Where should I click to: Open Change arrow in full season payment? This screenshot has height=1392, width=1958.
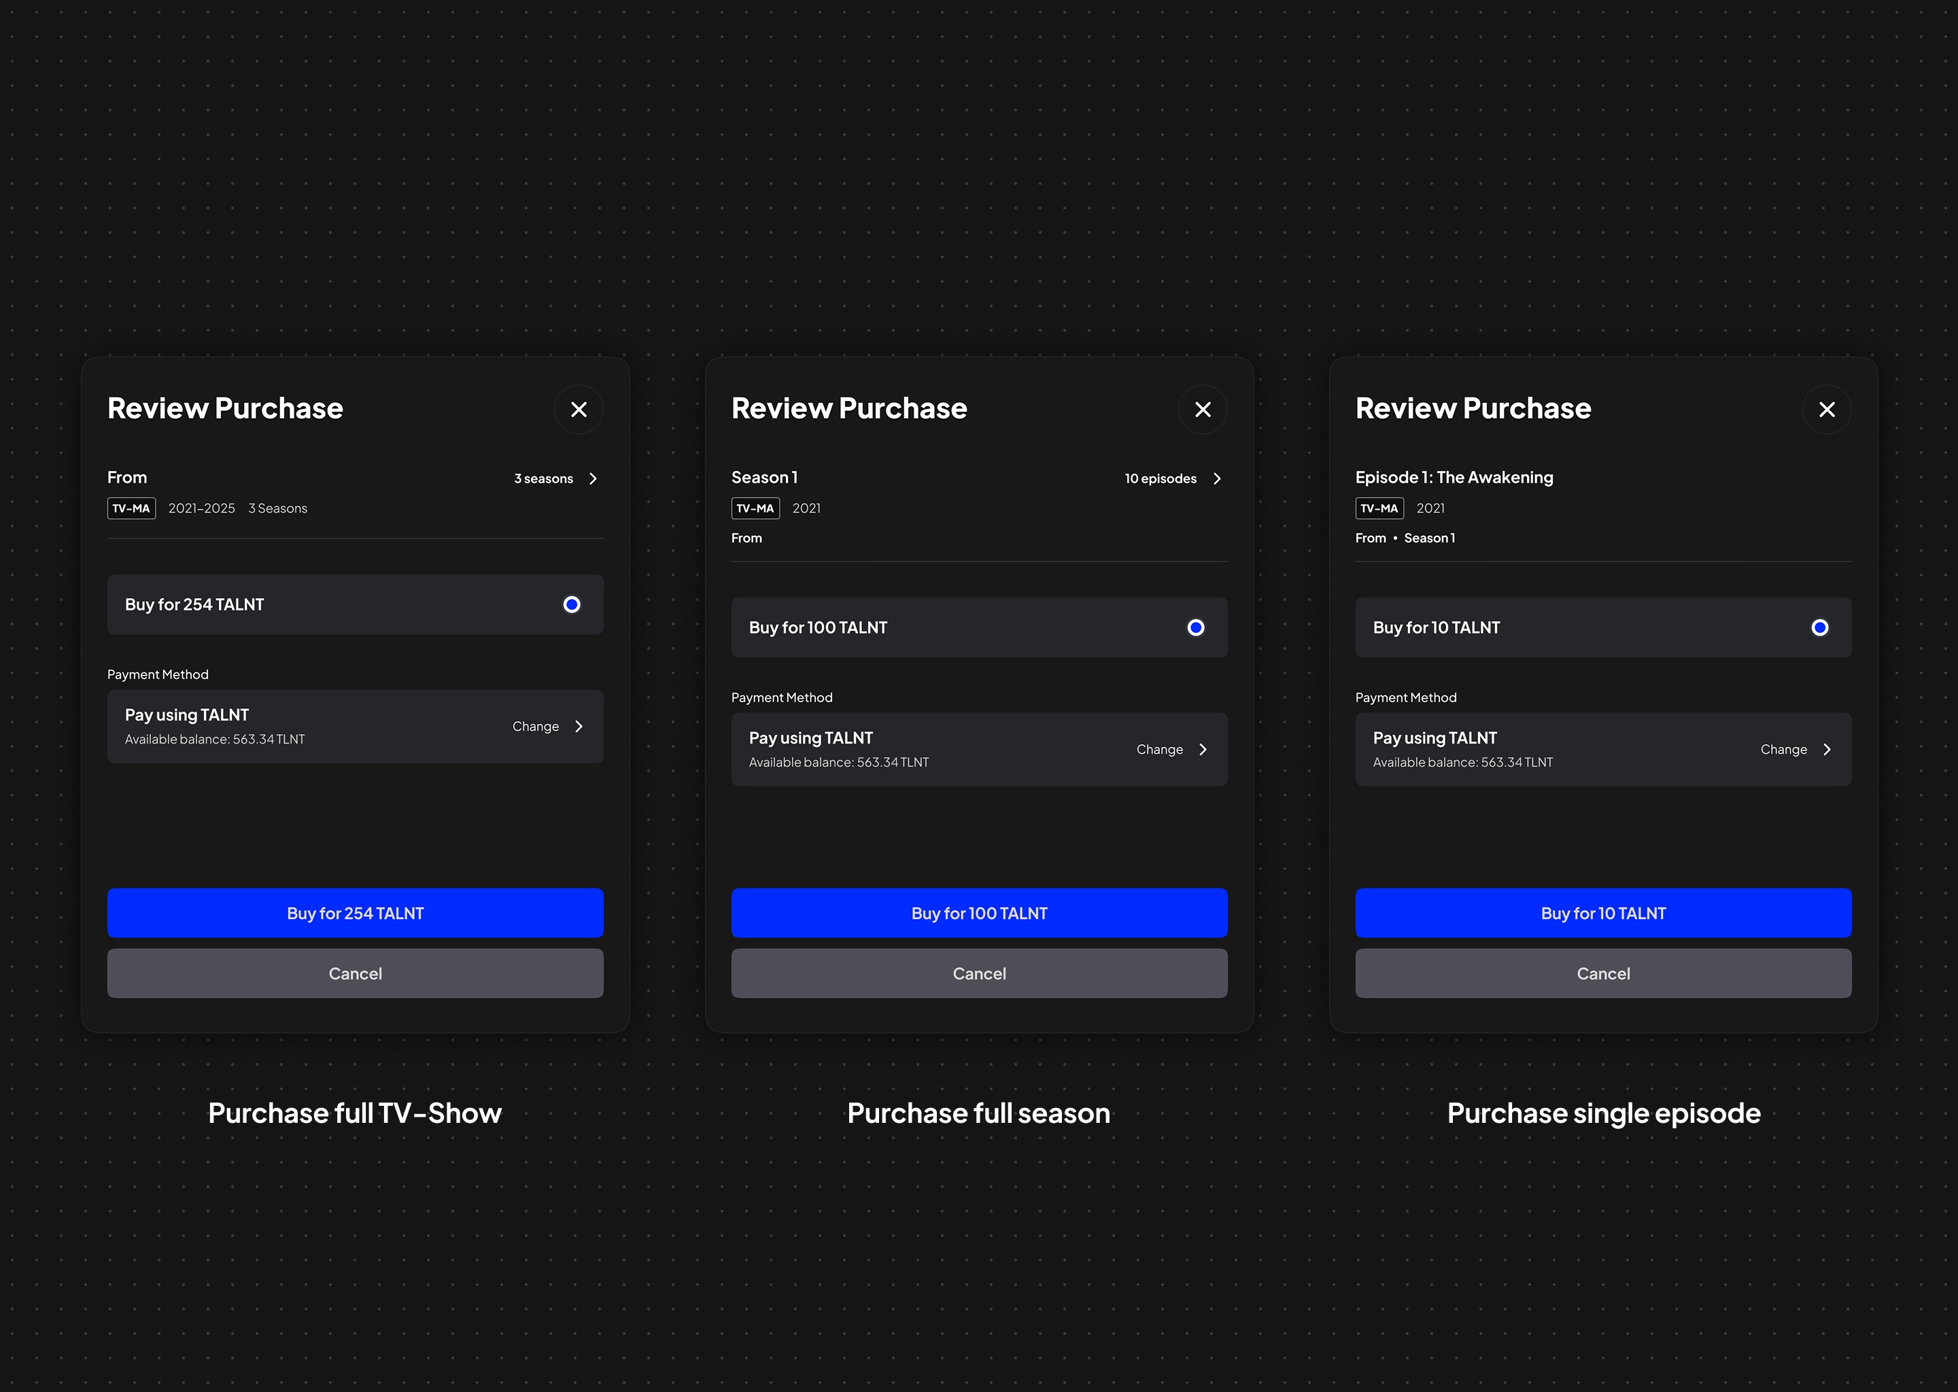1203,749
